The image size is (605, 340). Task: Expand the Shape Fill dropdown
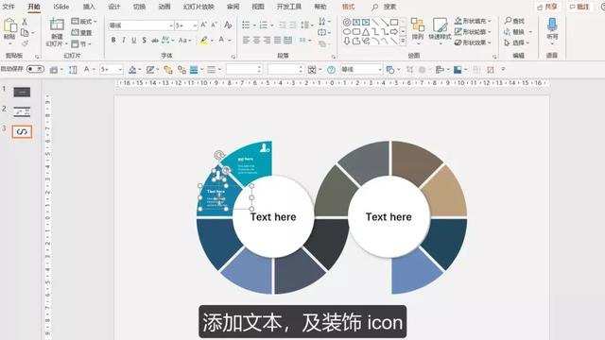coord(490,21)
